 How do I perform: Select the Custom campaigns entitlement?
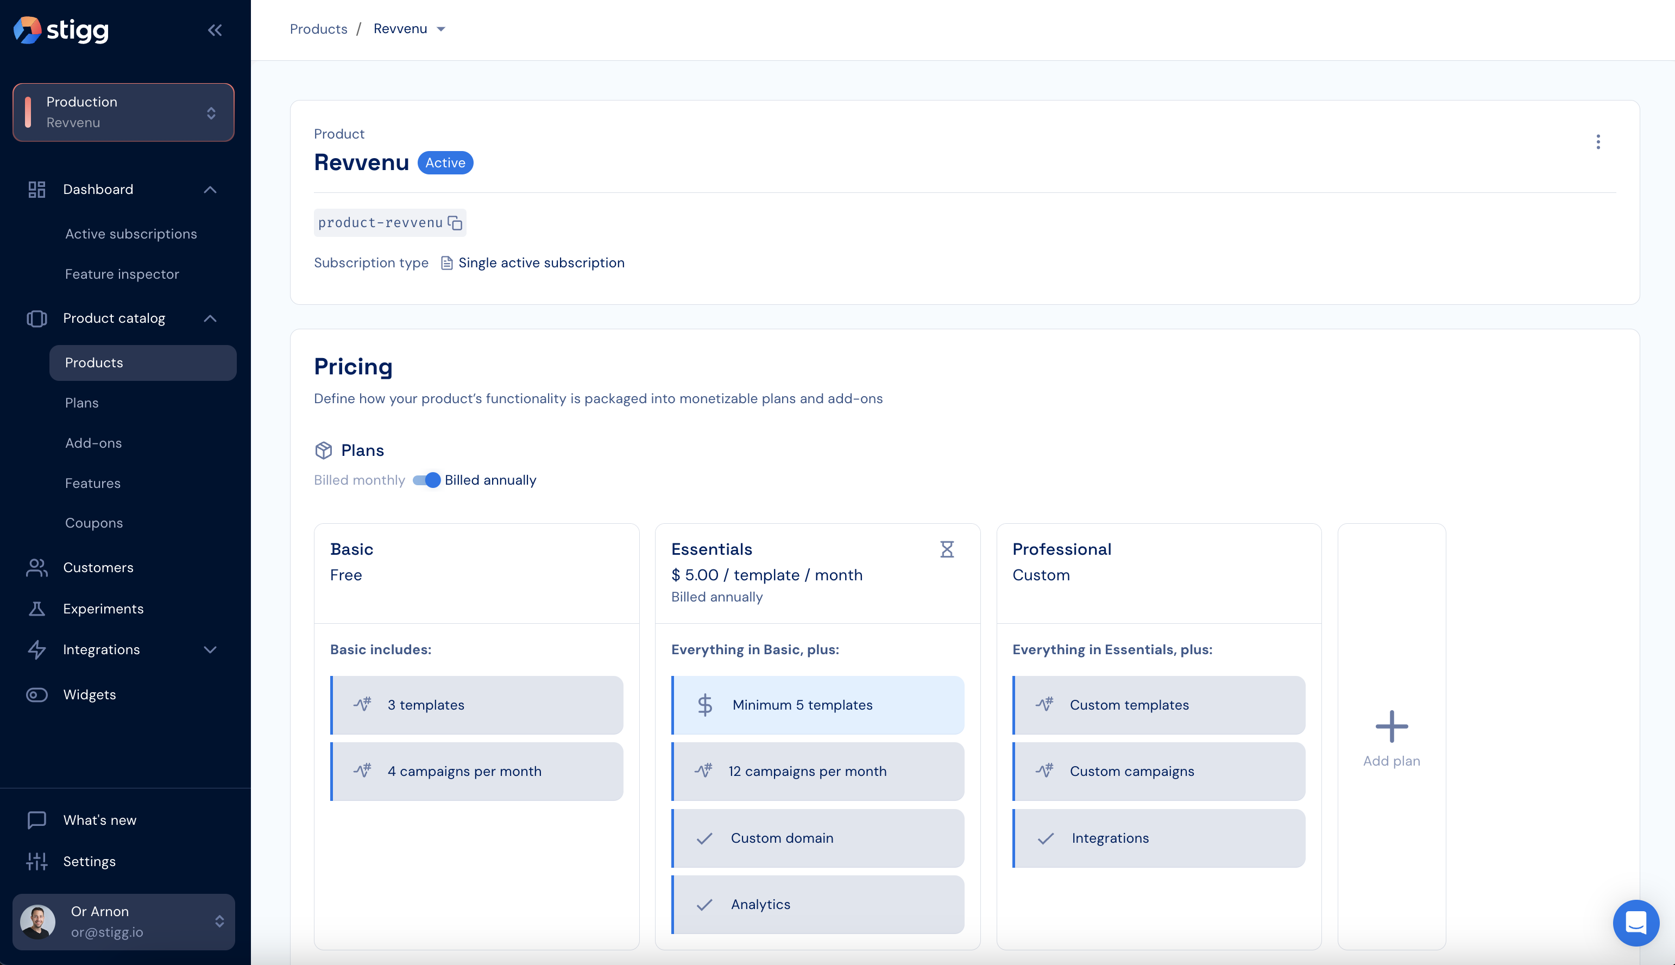click(x=1159, y=772)
